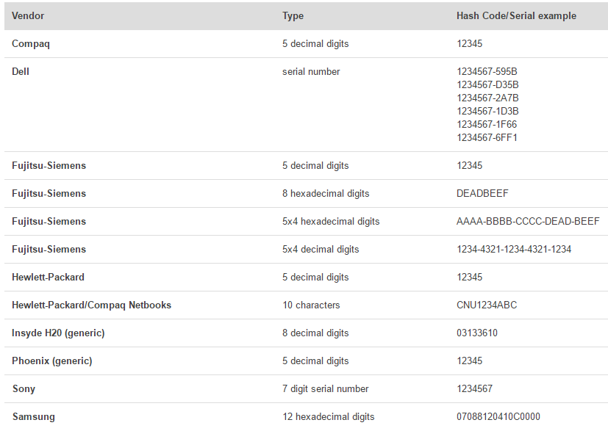Select the "12345" example in the Compaq row

tap(469, 44)
